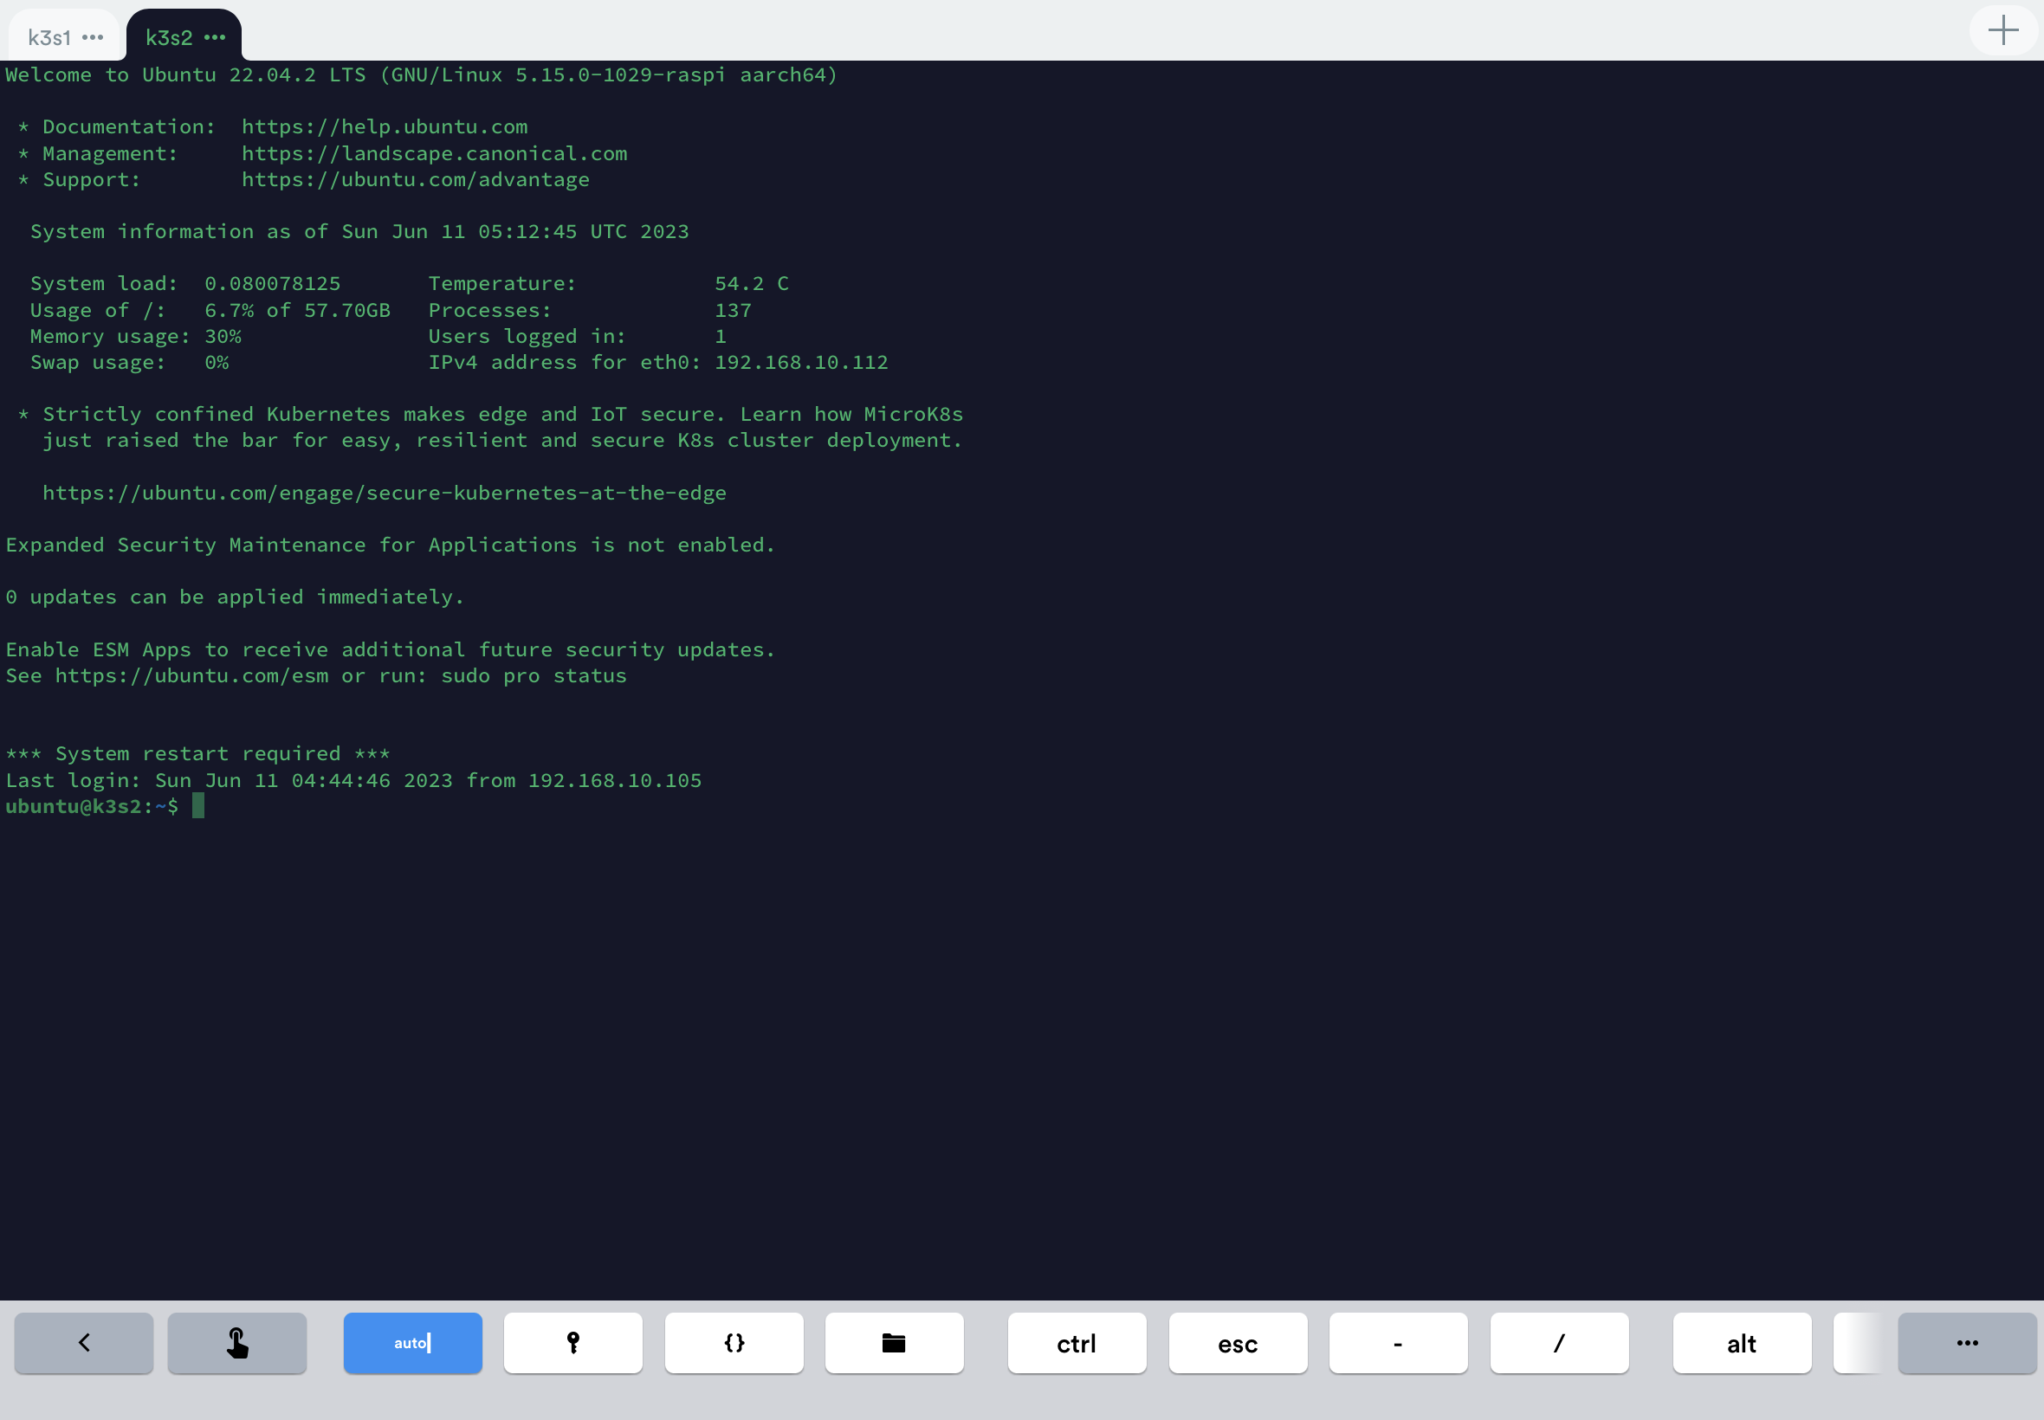Viewport: 2044px width, 1420px height.
Task: Tap the key icon to insert a password
Action: [x=572, y=1344]
